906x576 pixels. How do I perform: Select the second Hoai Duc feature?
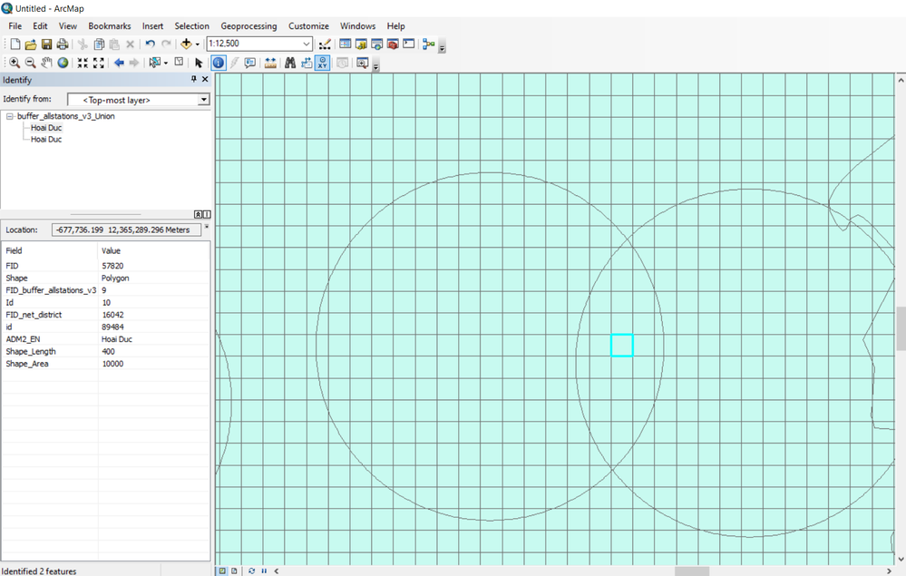(46, 140)
